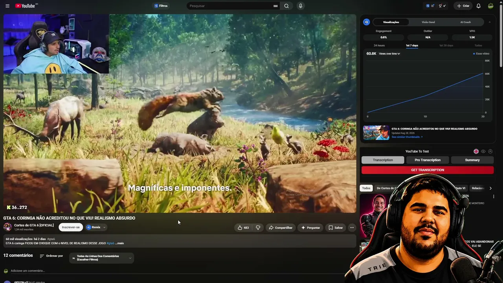Change language via the UK flag icon
This screenshot has height=283, width=503.
tap(476, 151)
